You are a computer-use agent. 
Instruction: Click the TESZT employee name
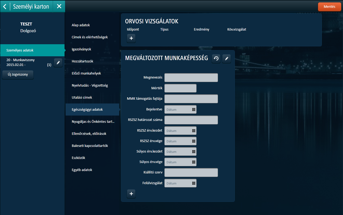(x=26, y=24)
